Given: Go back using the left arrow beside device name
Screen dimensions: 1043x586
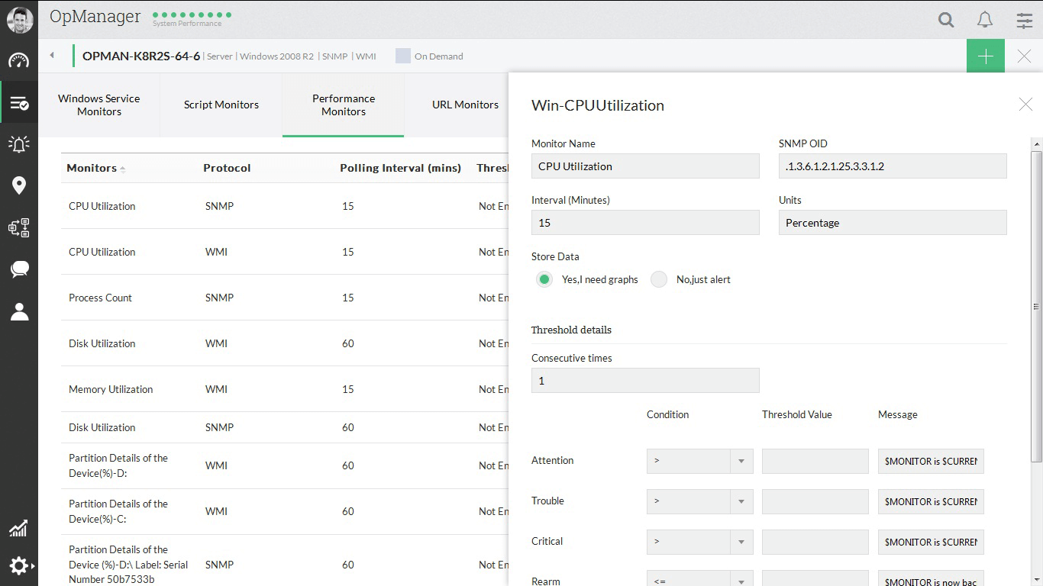Looking at the screenshot, I should coord(52,55).
